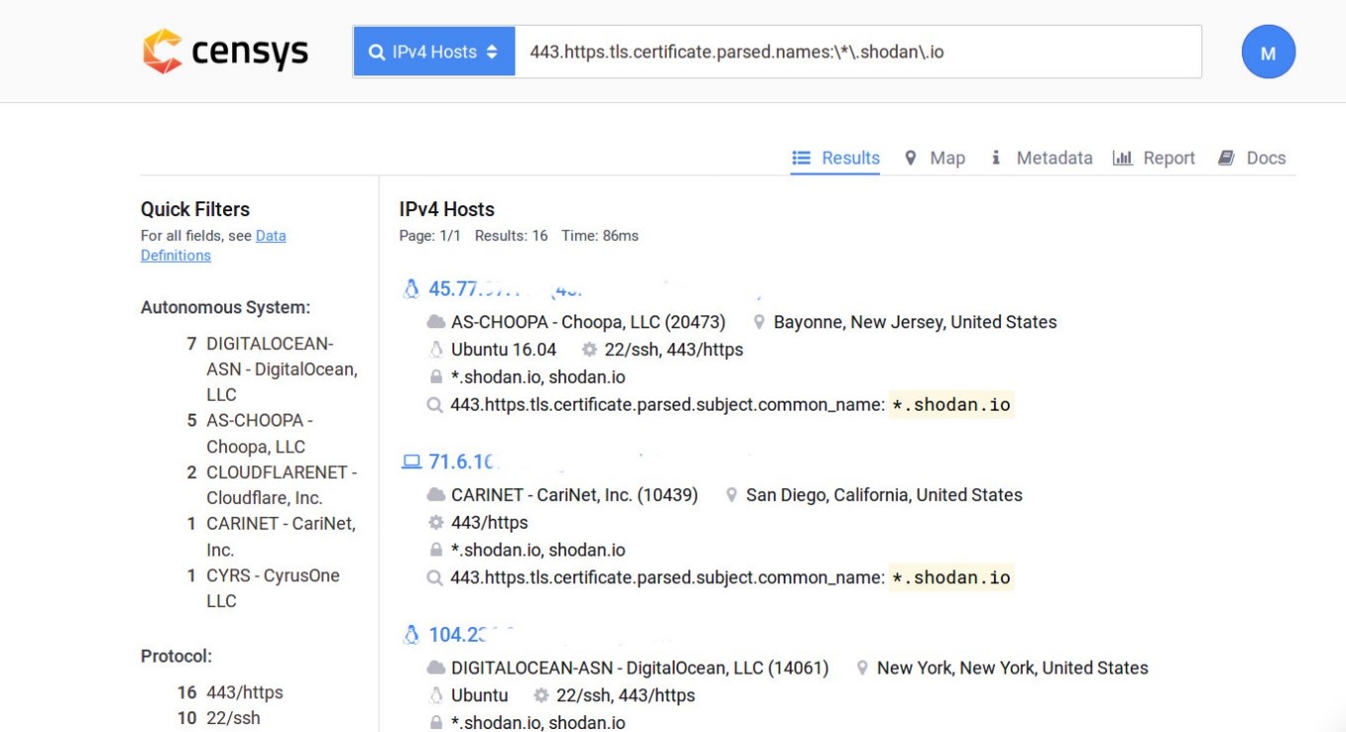Image resolution: width=1346 pixels, height=732 pixels.
Task: Click gear icon beside CARINET's 443/https
Action: pyautogui.click(x=435, y=523)
